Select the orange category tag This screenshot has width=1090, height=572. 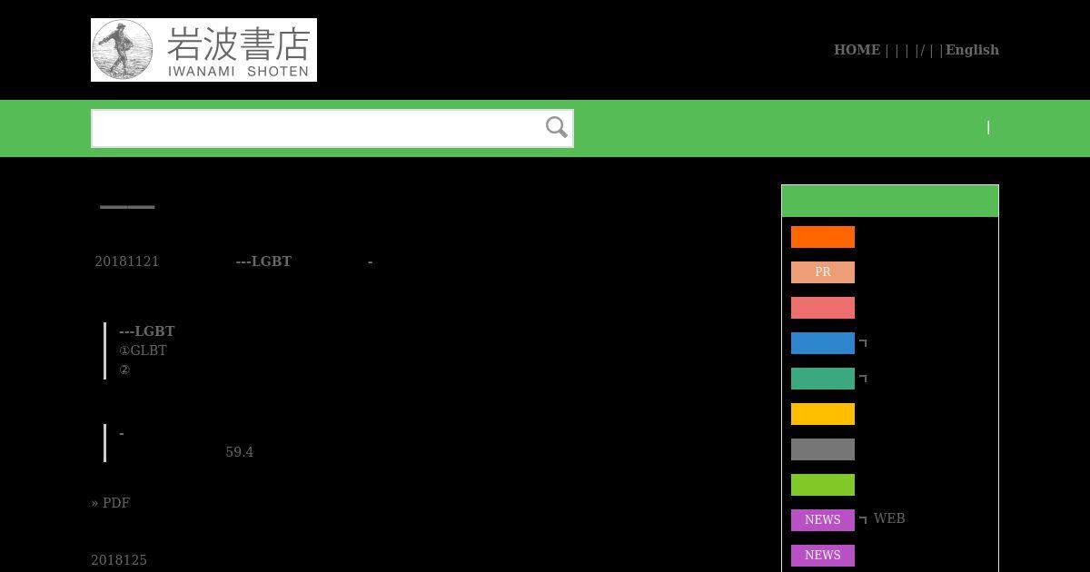(x=823, y=237)
